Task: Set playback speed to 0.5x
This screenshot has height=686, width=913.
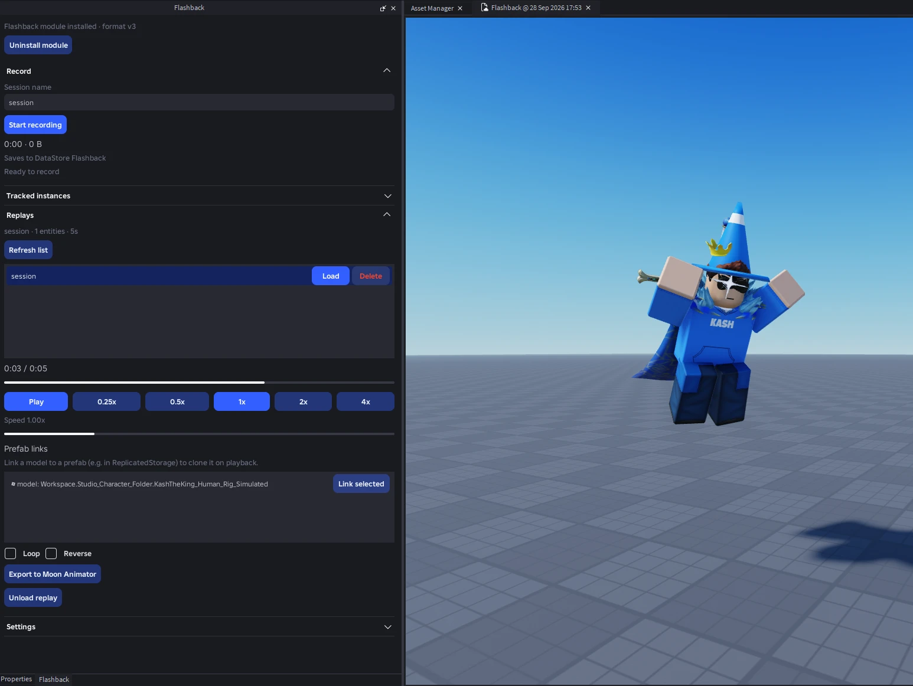Action: [x=177, y=401]
